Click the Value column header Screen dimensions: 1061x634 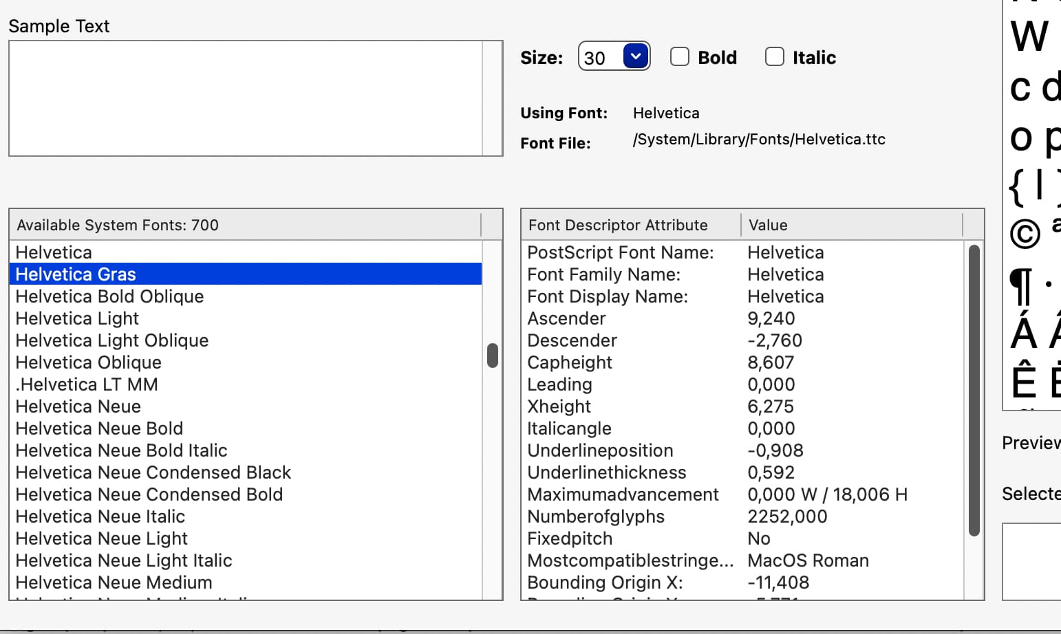coord(852,225)
